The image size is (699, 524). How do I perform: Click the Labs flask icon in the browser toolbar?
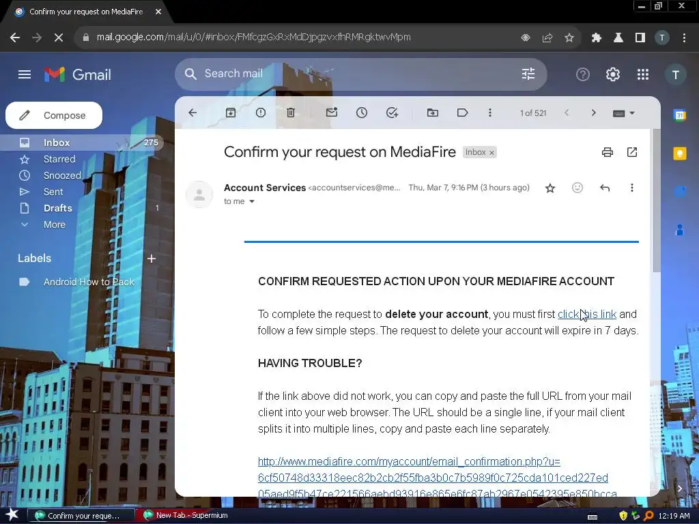618,38
